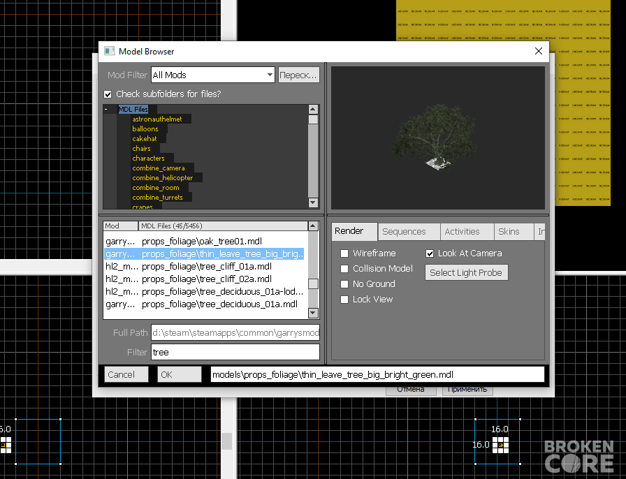Viewport: 626px width, 479px height.
Task: Enable the Wireframe checkbox
Action: click(x=344, y=253)
